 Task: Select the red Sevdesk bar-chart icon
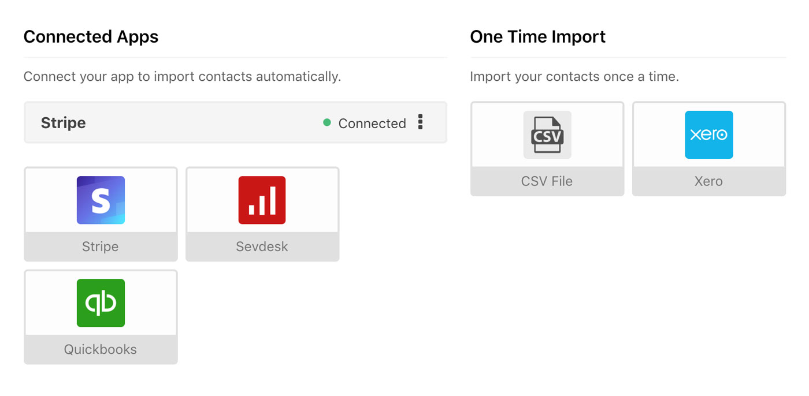coord(262,200)
